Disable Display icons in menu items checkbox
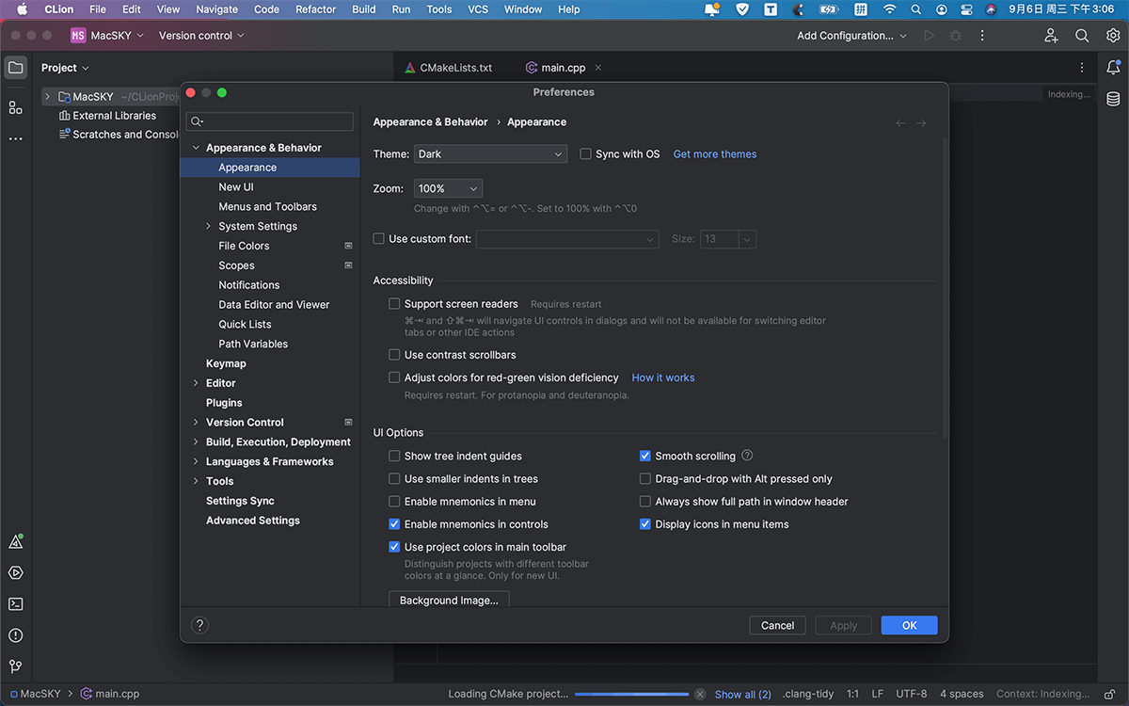The width and height of the screenshot is (1129, 706). point(645,524)
